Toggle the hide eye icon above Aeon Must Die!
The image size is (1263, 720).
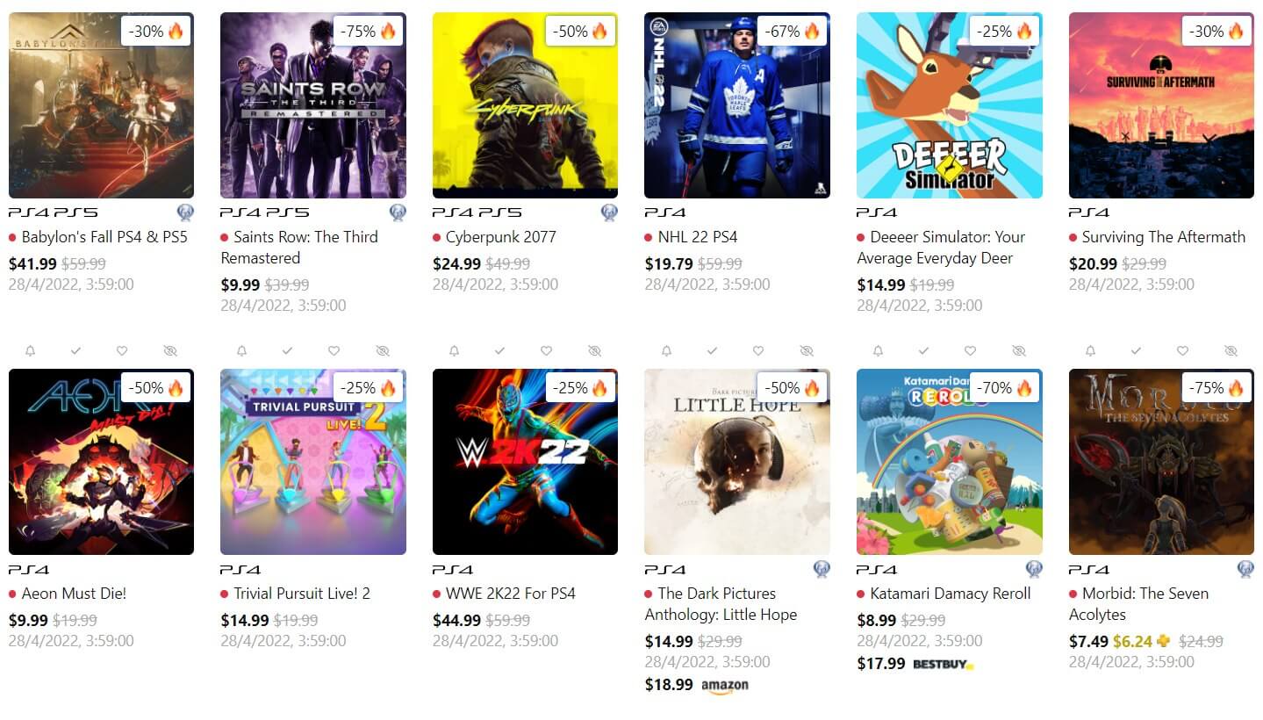click(170, 350)
